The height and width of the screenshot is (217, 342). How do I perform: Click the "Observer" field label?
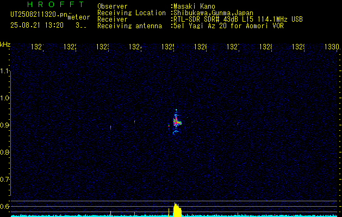tap(113, 7)
